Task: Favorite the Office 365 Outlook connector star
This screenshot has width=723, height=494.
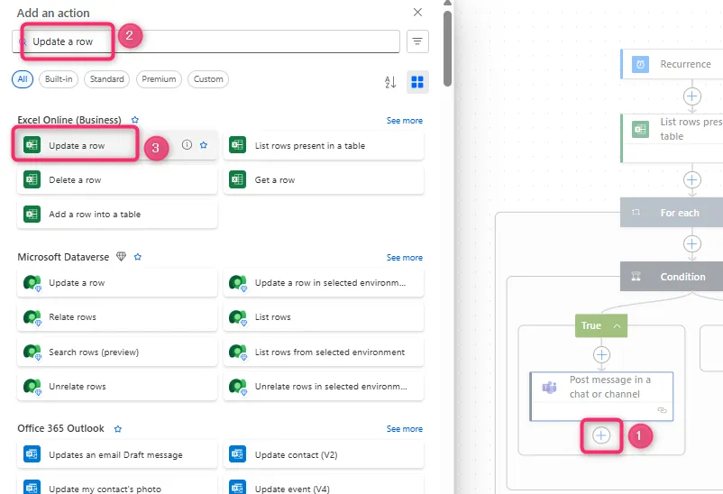Action: tap(118, 429)
